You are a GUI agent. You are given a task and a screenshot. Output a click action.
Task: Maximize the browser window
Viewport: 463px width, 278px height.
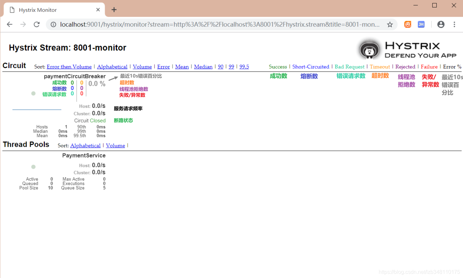coord(435,5)
